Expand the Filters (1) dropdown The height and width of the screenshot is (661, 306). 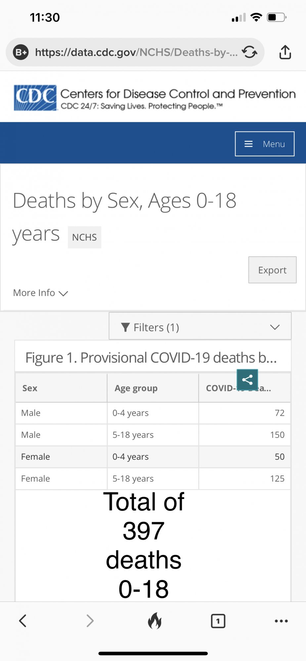[200, 327]
